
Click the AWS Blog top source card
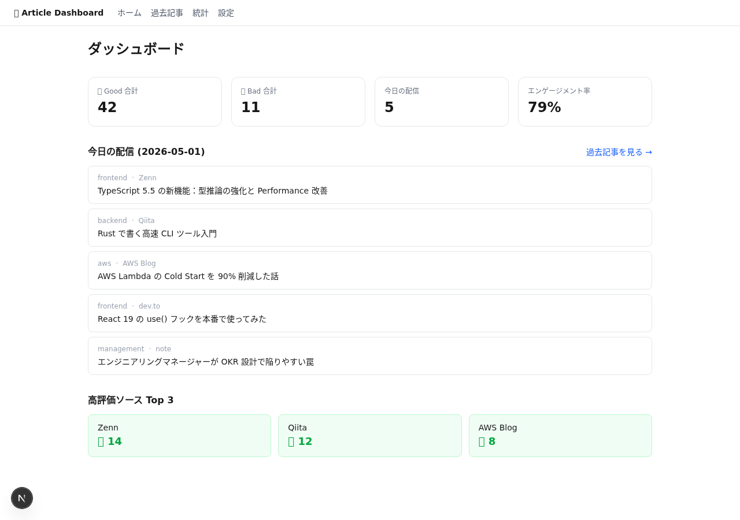click(560, 436)
